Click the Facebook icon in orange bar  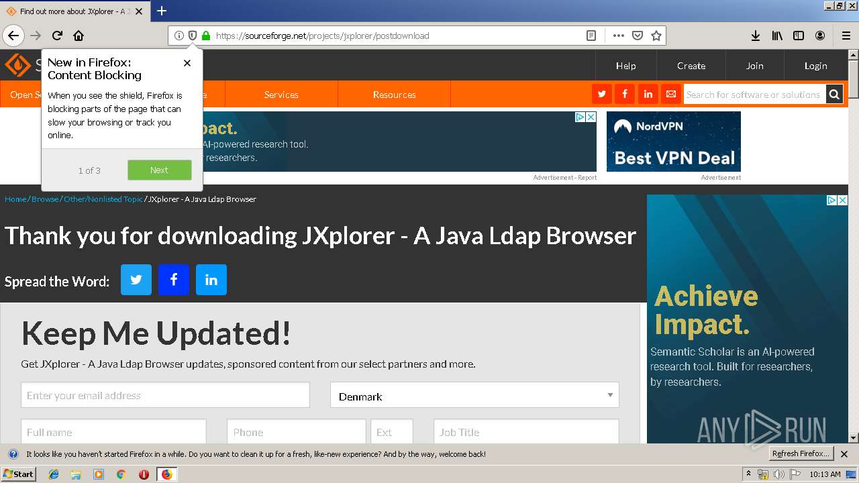(x=625, y=95)
